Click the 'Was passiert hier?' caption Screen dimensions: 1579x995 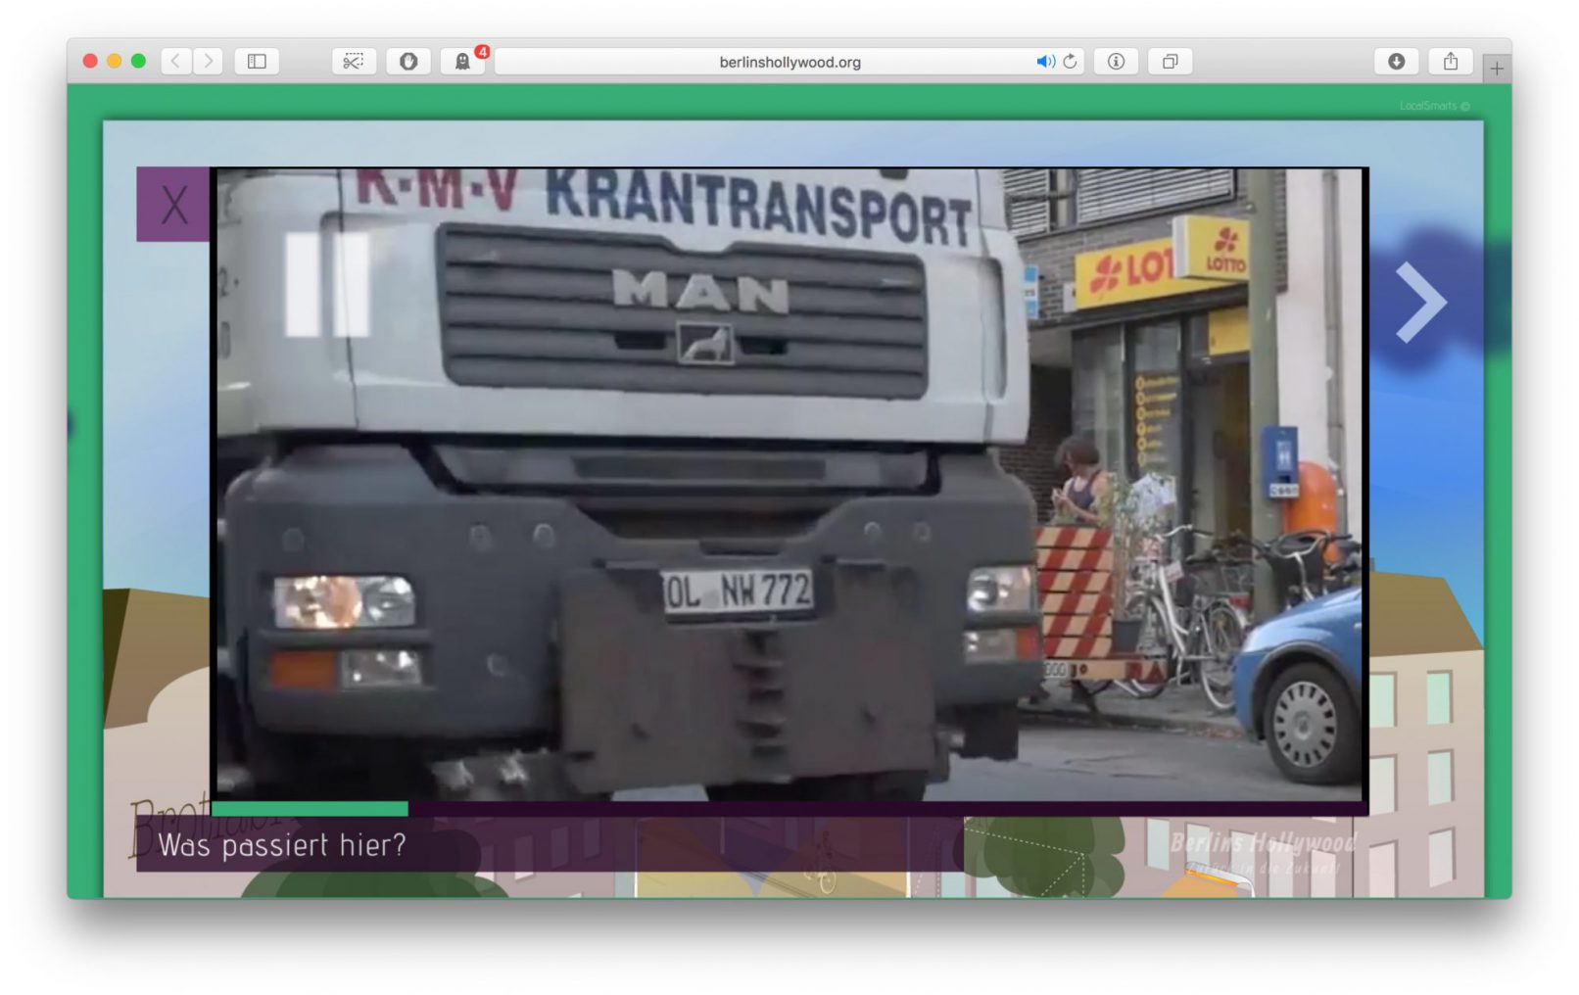pos(282,845)
